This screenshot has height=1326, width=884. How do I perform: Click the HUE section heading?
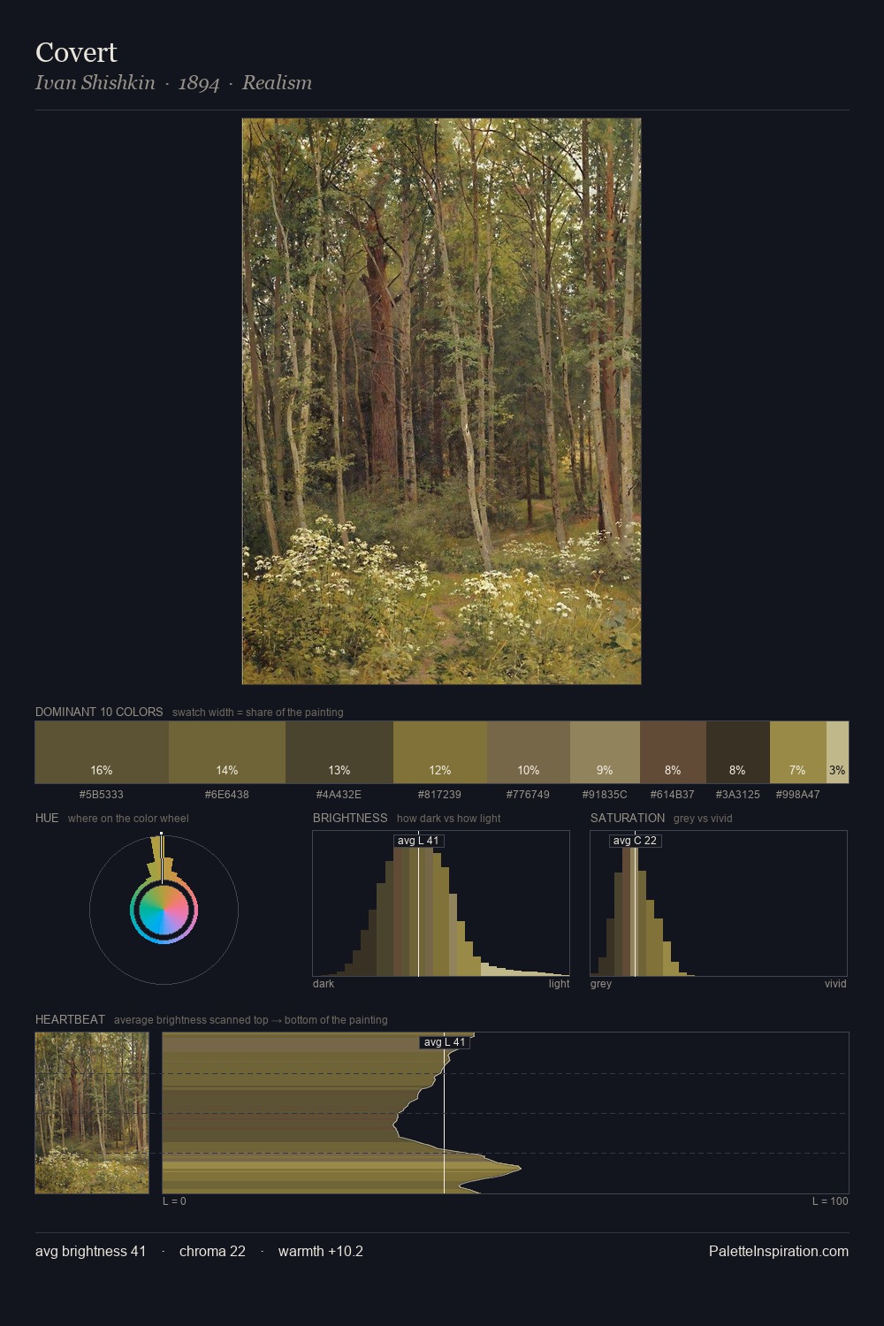(47, 818)
